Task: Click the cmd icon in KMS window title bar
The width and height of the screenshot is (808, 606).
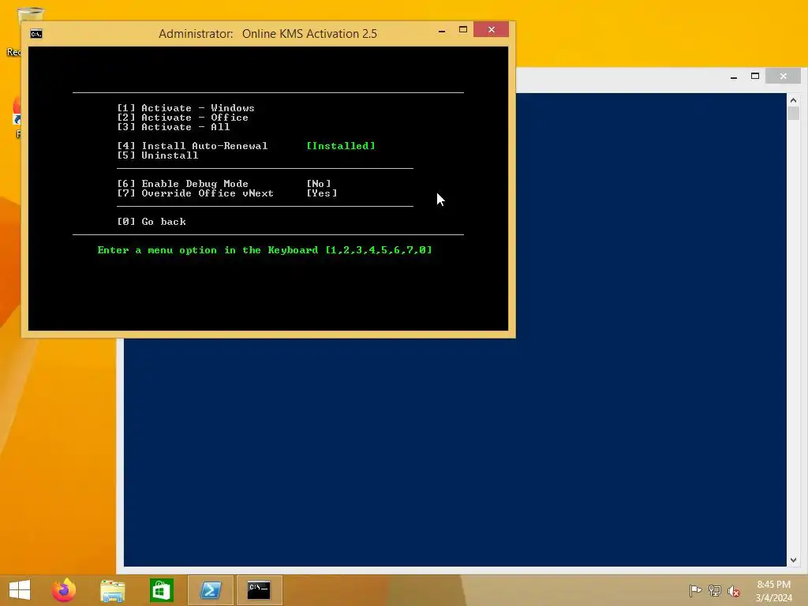Action: pos(36,34)
